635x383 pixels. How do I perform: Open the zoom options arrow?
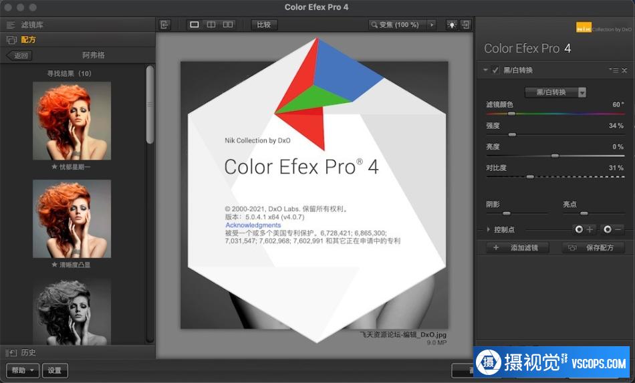coord(432,25)
